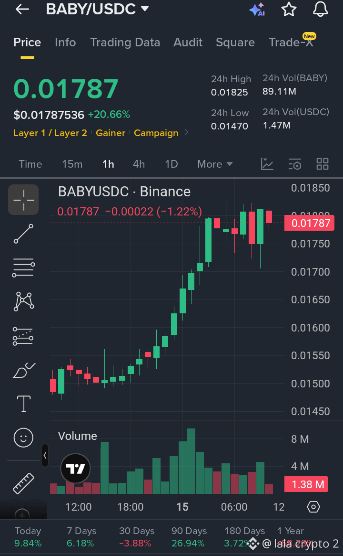The image size is (343, 556).
Task: Click the 18:00 time axis label
Action: (131, 507)
